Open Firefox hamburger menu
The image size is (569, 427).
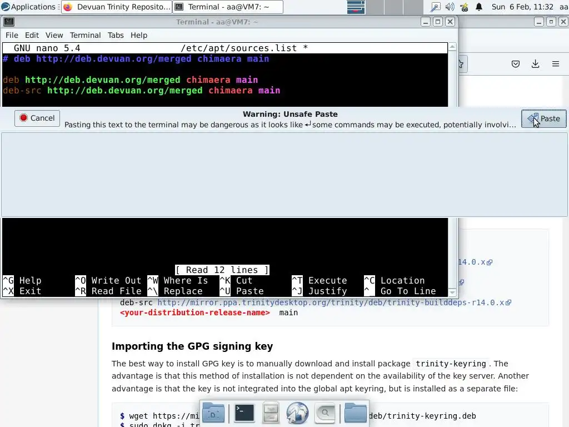click(x=556, y=64)
